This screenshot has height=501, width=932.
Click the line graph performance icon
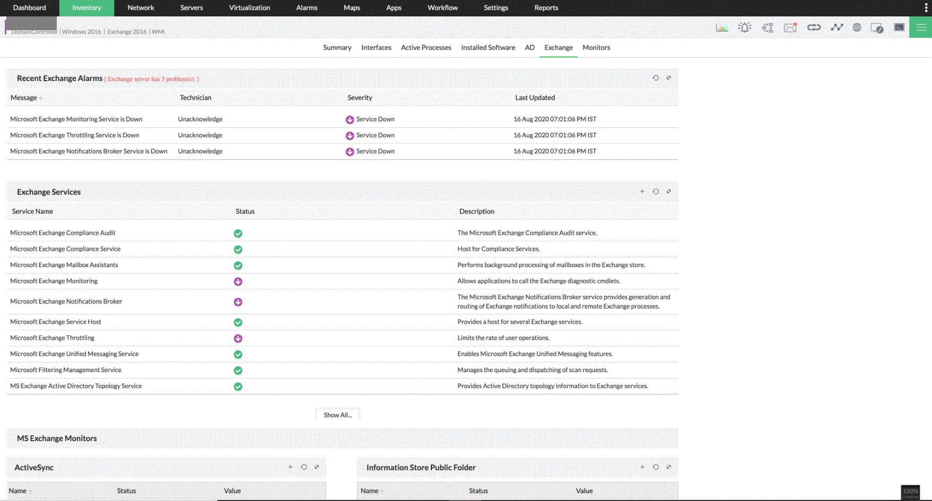(x=837, y=27)
